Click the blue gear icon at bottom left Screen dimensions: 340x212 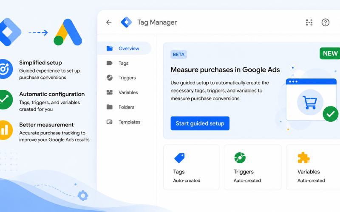point(83,195)
